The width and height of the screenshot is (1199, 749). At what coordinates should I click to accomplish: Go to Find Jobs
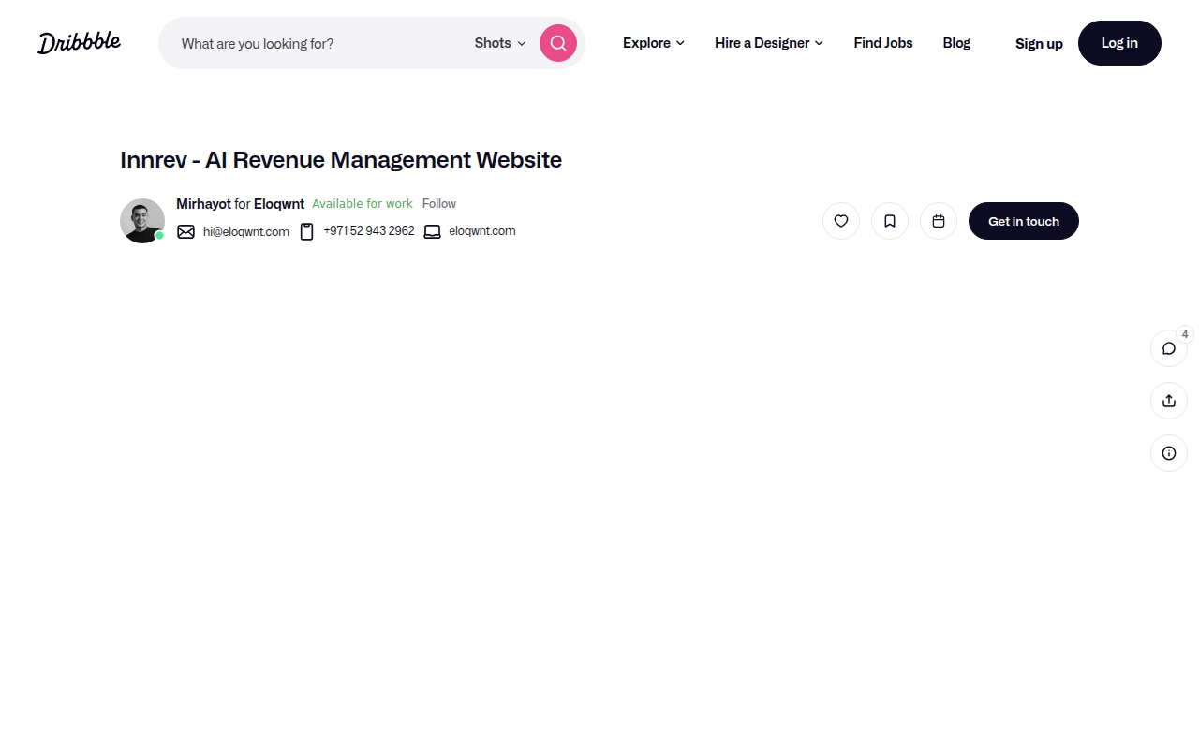(x=882, y=43)
